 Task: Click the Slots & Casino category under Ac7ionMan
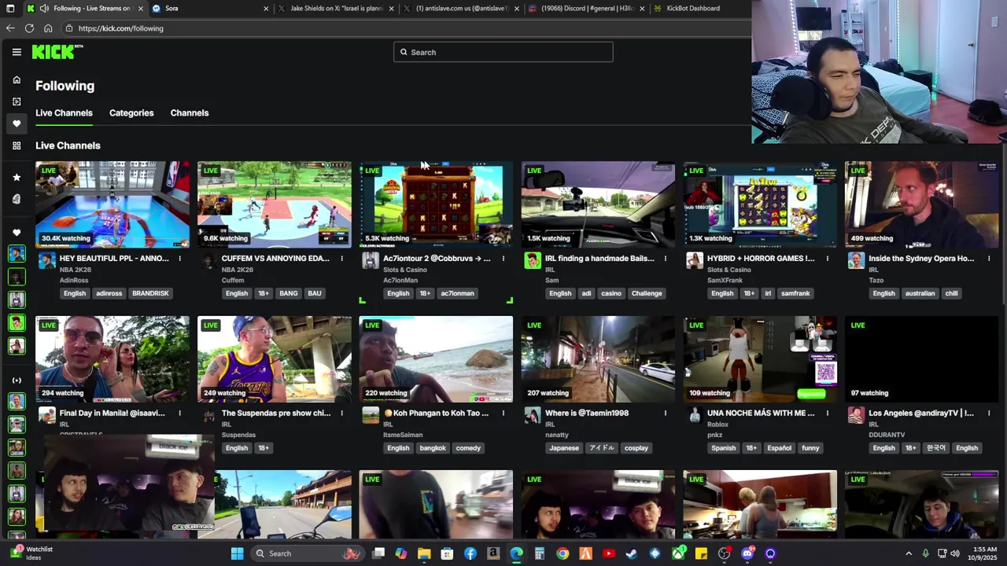coord(405,270)
